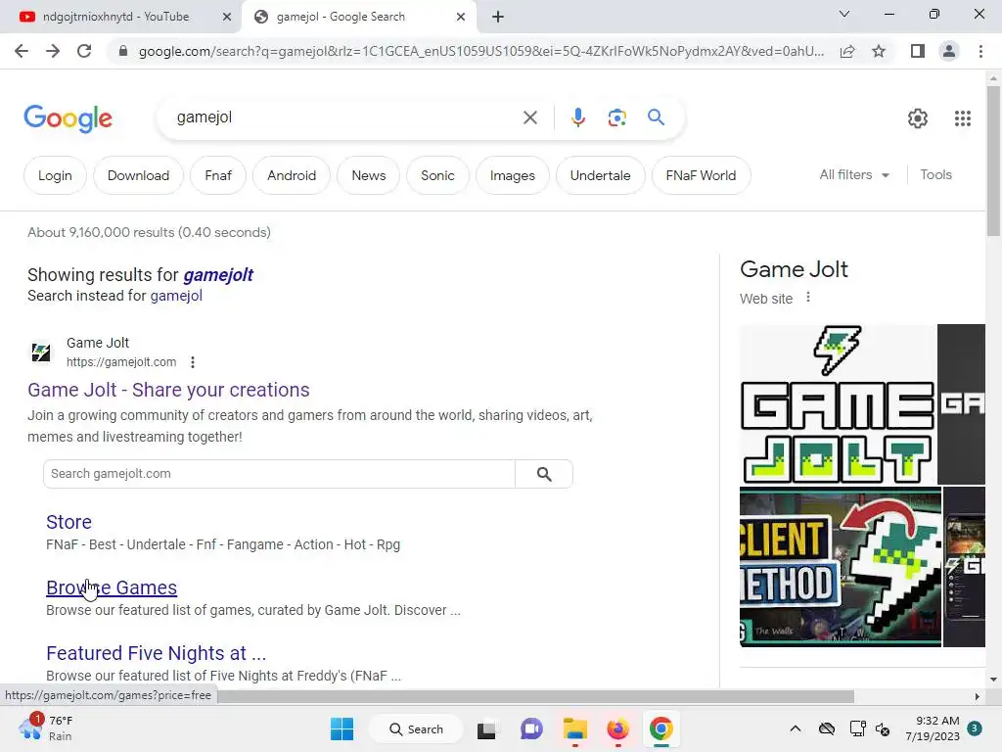Open the clock showing 9:32 AM

coord(933,728)
